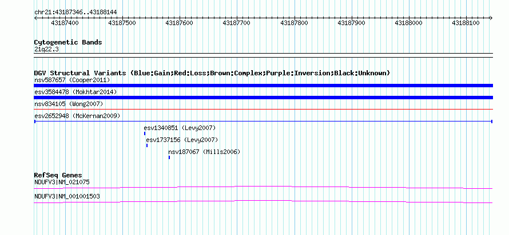Image resolution: width=509 pixels, height=235 pixels.
Task: Click ruler position 43187700
Action: click(237, 23)
